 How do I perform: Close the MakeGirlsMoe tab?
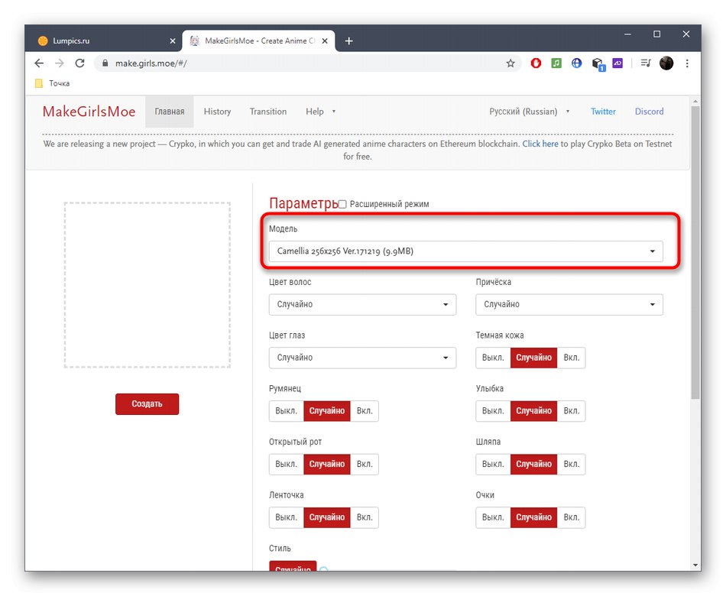click(325, 41)
